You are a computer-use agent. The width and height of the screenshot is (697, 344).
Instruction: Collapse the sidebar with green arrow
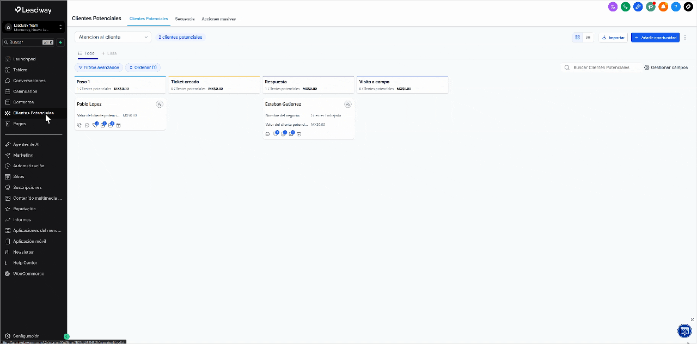[x=66, y=336]
